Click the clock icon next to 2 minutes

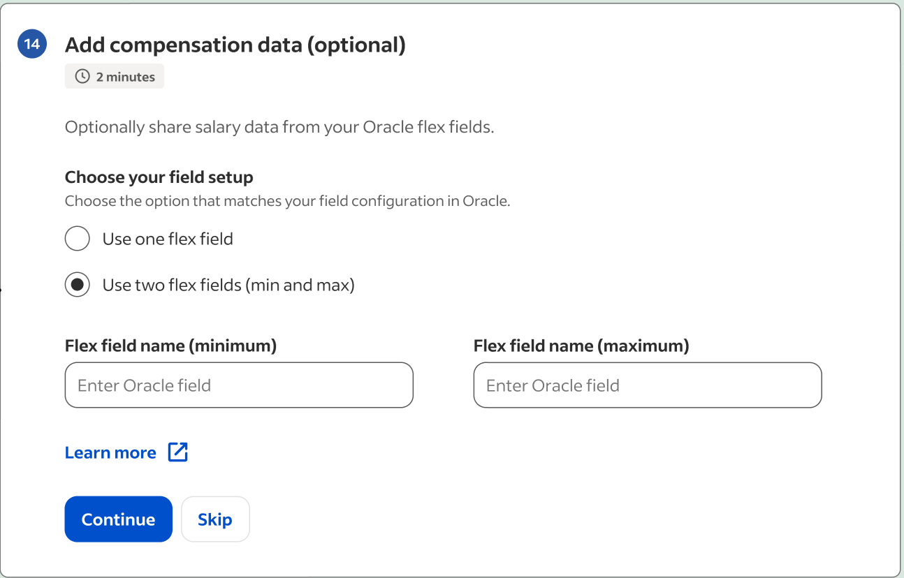pos(82,77)
